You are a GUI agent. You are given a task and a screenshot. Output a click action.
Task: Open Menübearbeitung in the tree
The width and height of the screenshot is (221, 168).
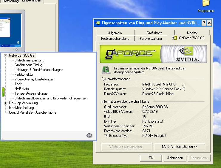click(x=21, y=108)
